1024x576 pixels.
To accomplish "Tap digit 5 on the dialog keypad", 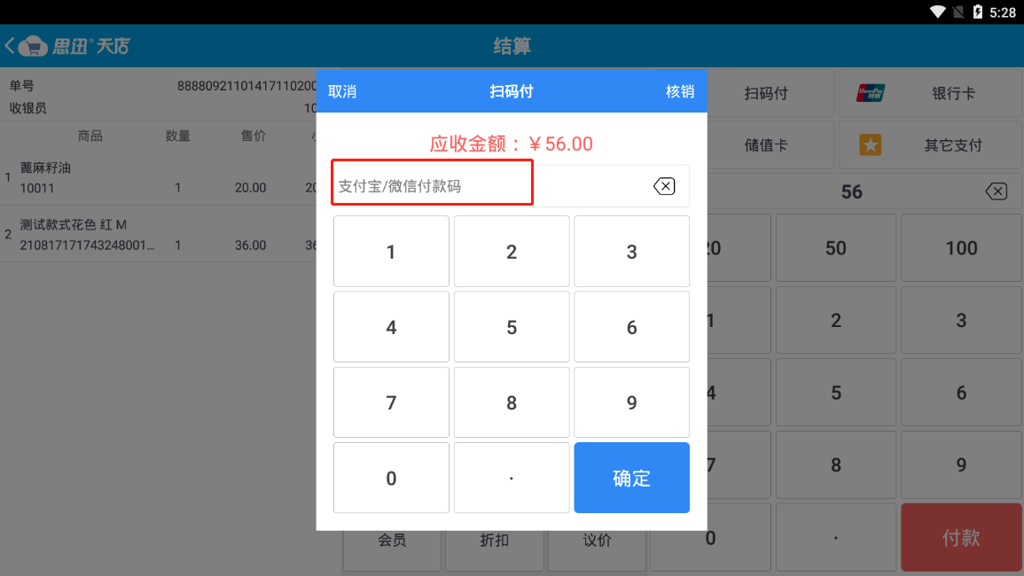I will point(512,326).
